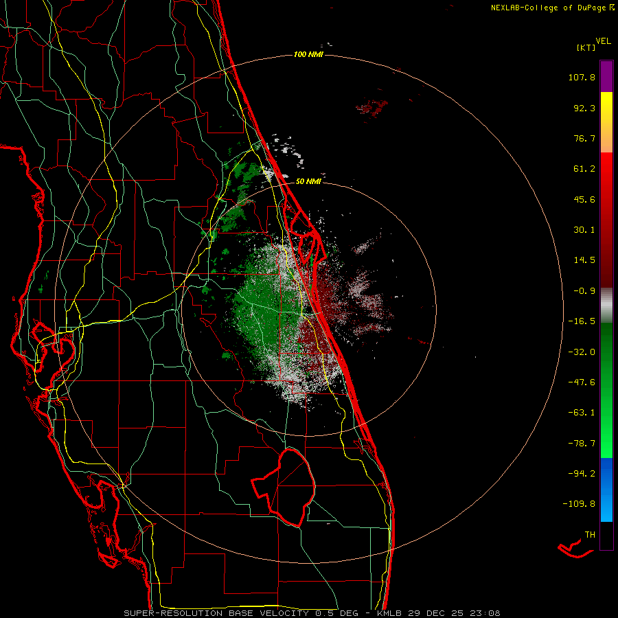Click the -63.1 velocity scale value
The width and height of the screenshot is (618, 618).
click(582, 413)
